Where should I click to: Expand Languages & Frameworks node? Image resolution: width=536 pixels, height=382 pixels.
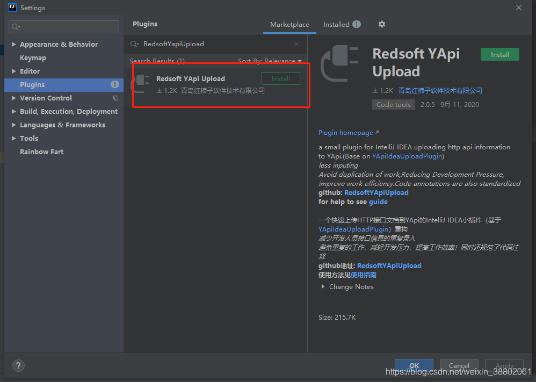[13, 125]
